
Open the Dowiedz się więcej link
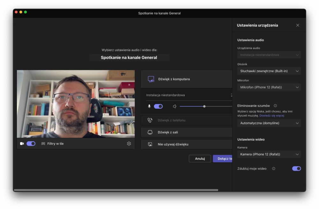click(271, 116)
